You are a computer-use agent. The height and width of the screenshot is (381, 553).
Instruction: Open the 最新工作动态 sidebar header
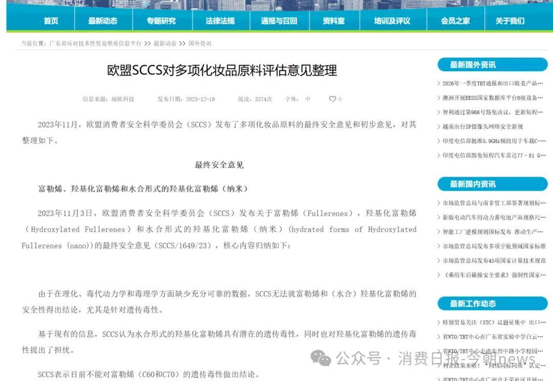click(493, 304)
